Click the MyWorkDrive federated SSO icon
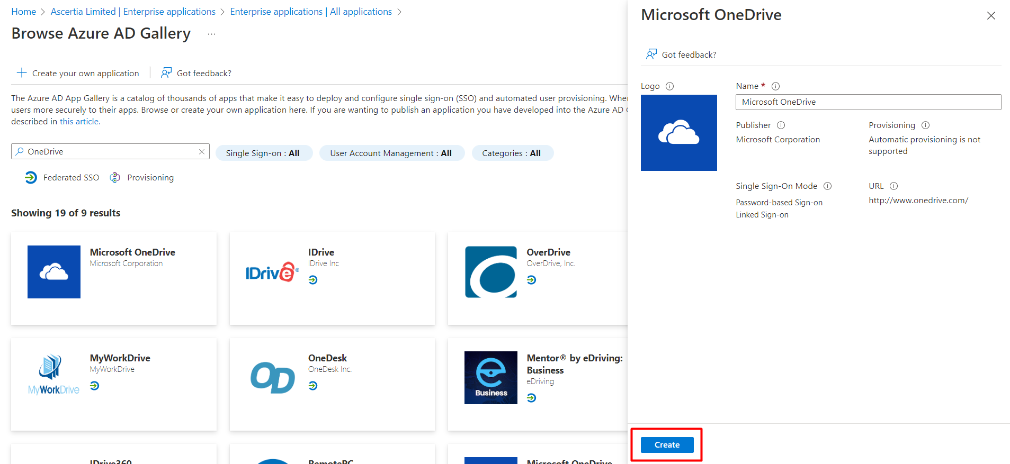Viewport: 1010px width, 464px height. coord(94,386)
